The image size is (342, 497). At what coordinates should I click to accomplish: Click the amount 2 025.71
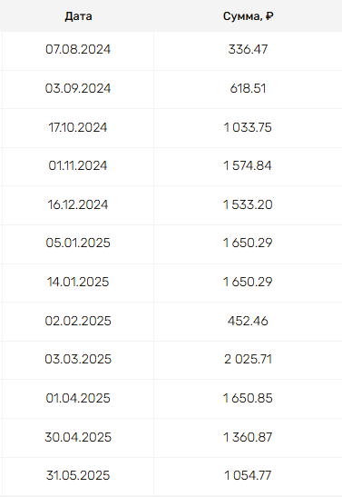pyautogui.click(x=248, y=360)
